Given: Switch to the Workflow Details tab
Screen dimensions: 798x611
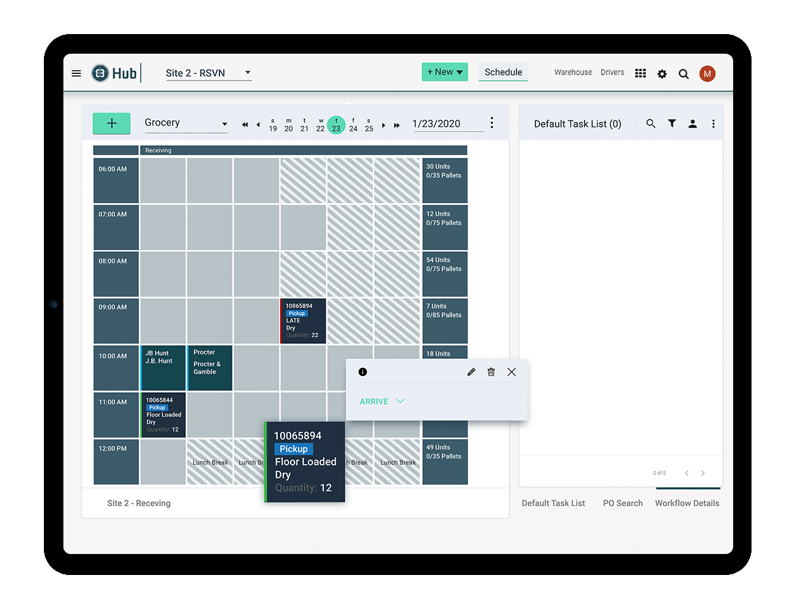Looking at the screenshot, I should click(687, 503).
